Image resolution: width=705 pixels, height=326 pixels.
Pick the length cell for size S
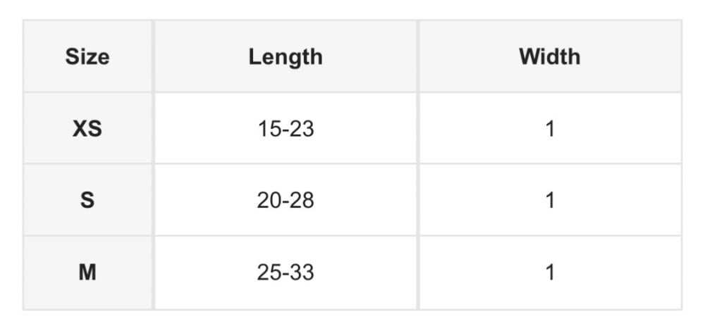coord(286,201)
